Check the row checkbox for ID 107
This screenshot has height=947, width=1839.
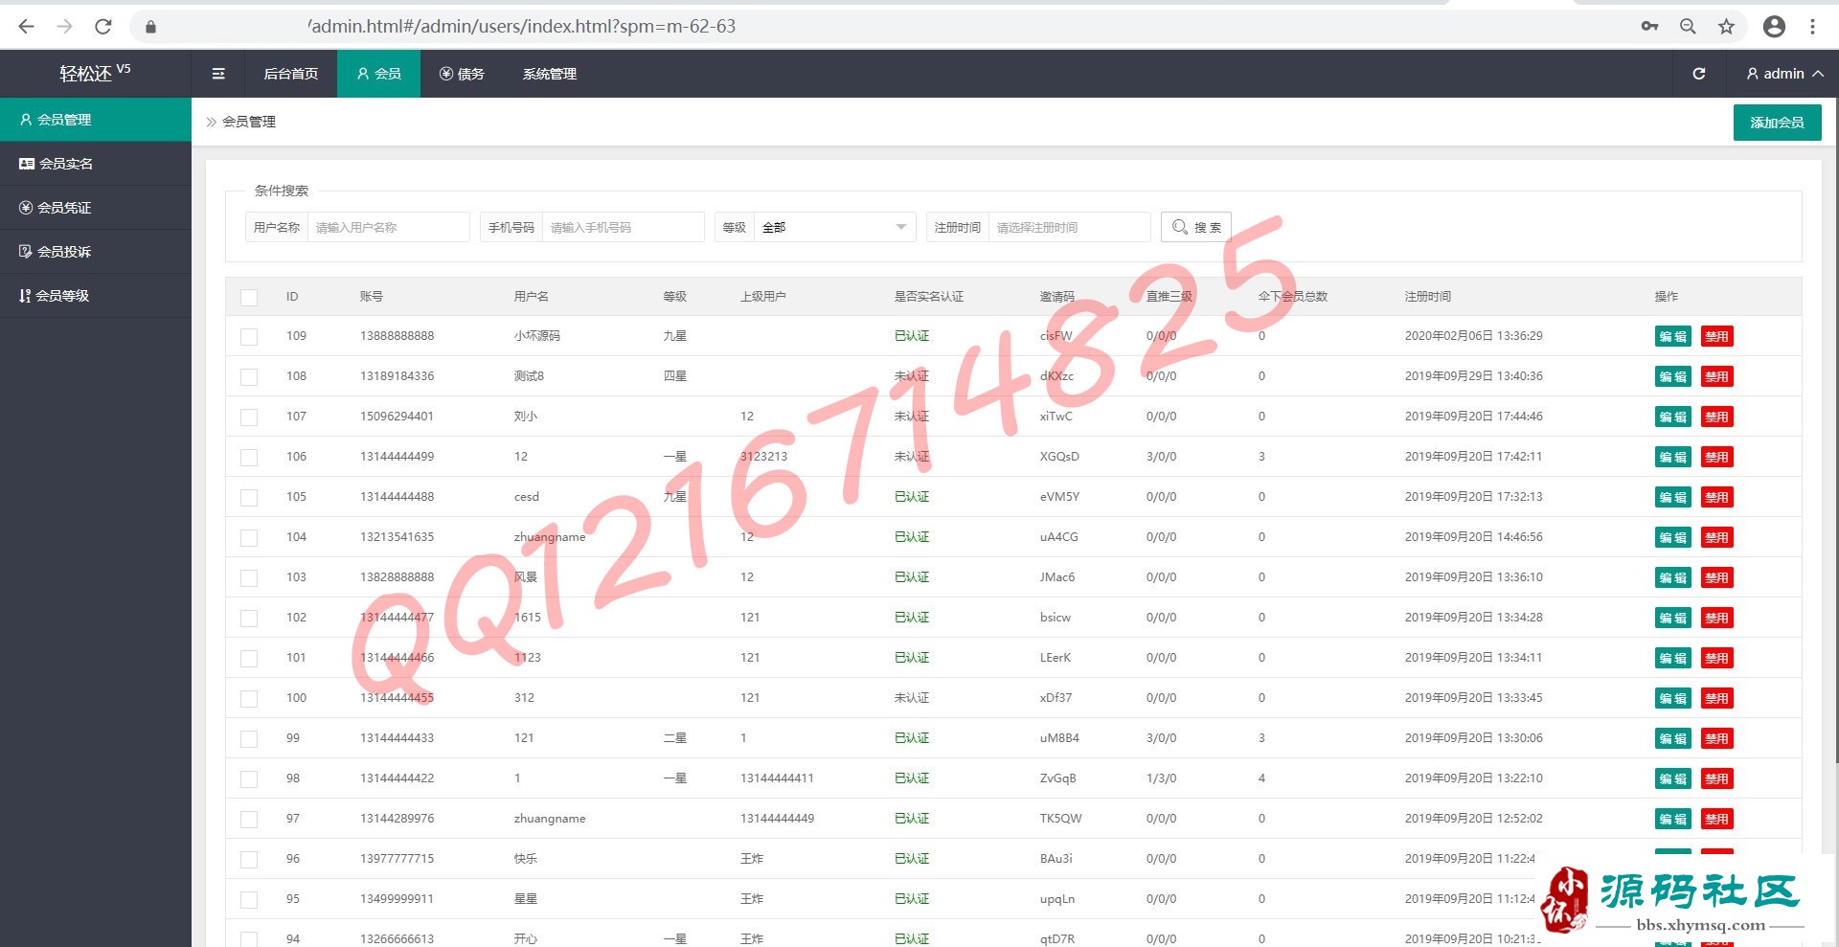point(249,417)
